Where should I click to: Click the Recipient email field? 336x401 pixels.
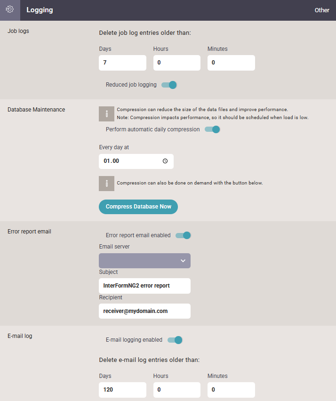145,311
